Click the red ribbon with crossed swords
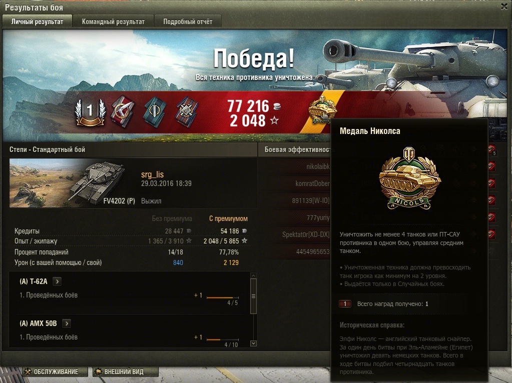Viewport: 512px width, 383px height. pyautogui.click(x=123, y=111)
